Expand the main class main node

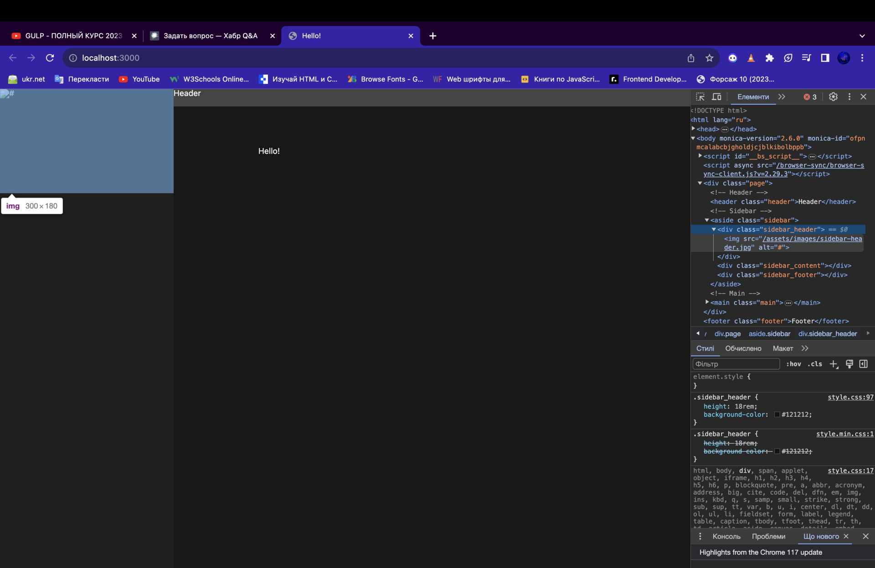[x=707, y=302]
